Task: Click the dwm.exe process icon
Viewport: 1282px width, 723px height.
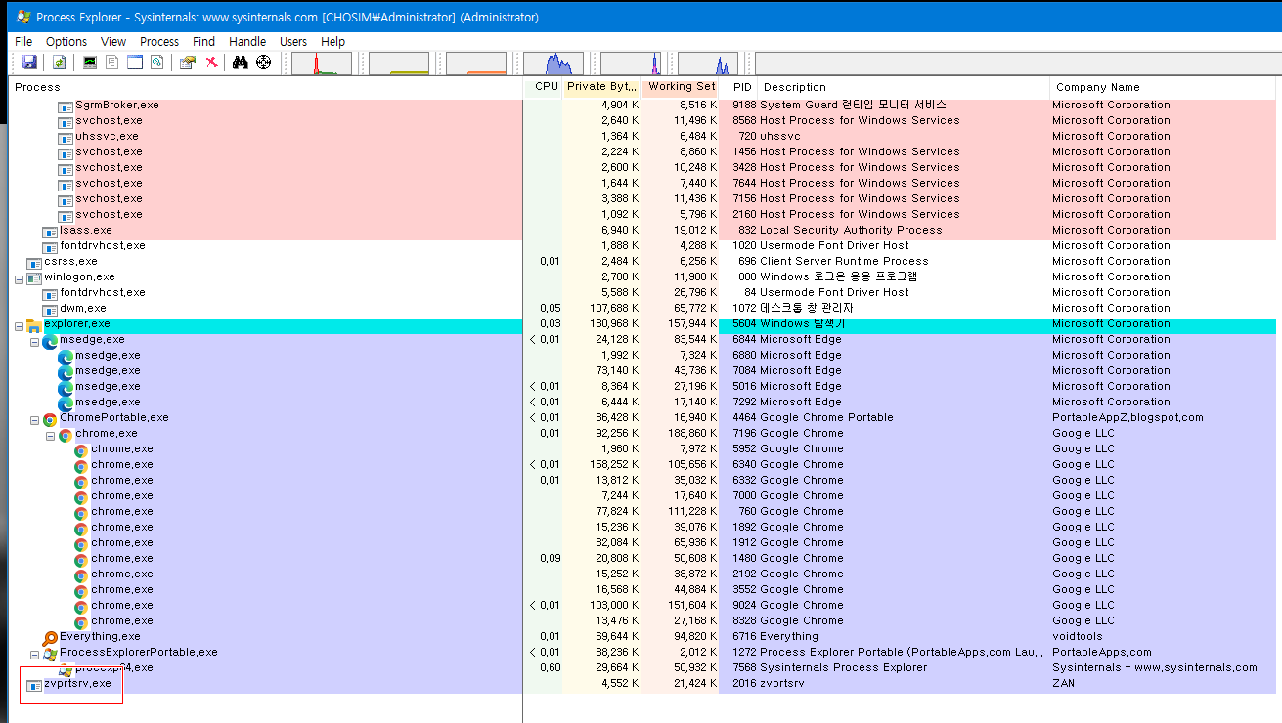Action: tap(50, 309)
